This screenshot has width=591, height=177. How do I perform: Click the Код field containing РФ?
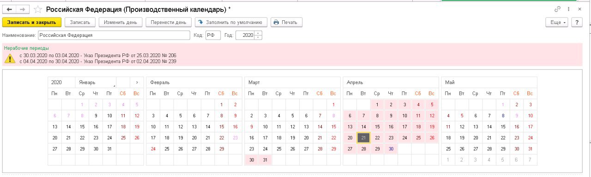pyautogui.click(x=213, y=35)
